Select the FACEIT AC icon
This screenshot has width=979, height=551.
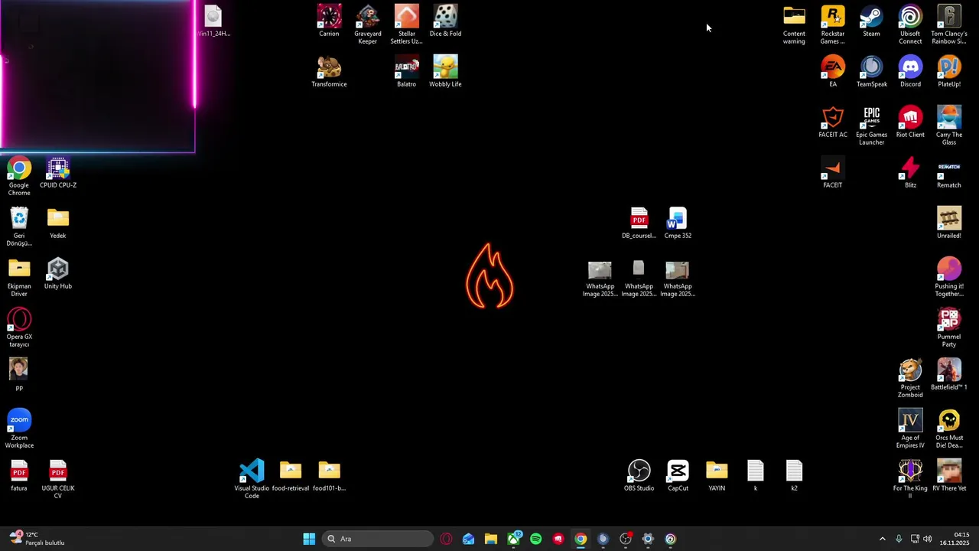(833, 122)
